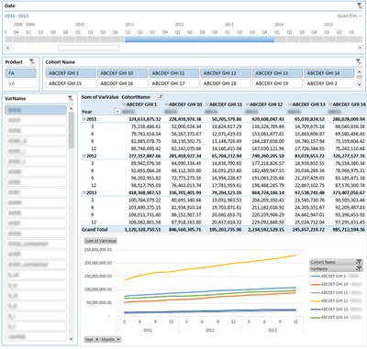
Task: Clear the Product slicer filter
Action: 32,61
